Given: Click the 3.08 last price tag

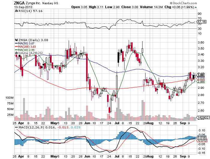Looking at the screenshot, I should 201,75.
